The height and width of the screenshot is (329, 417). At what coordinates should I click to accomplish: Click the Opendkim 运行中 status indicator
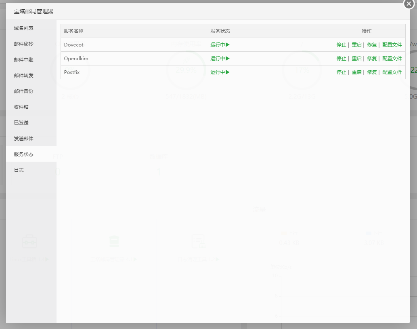pos(220,59)
